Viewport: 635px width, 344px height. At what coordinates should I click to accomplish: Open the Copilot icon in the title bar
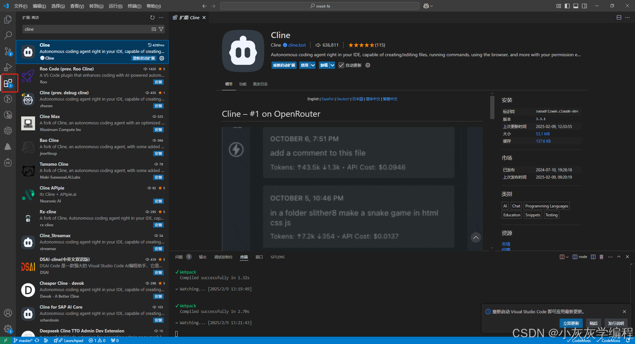[426, 6]
